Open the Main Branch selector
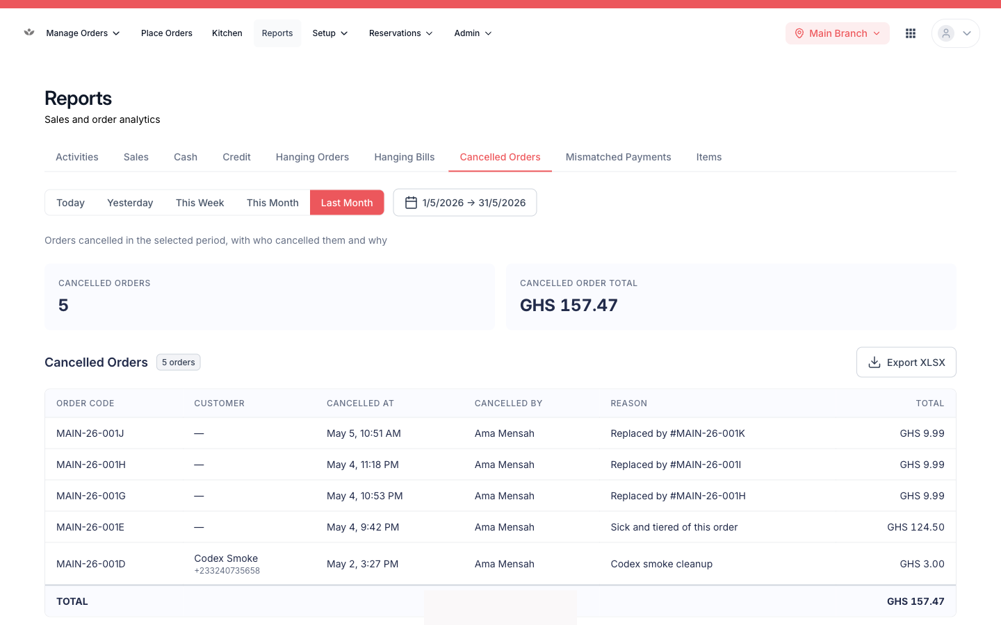The width and height of the screenshot is (1001, 625). point(838,33)
